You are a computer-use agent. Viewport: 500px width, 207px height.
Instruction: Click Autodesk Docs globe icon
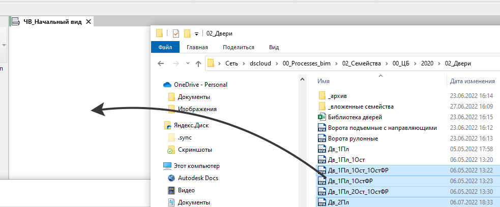pos(171,178)
